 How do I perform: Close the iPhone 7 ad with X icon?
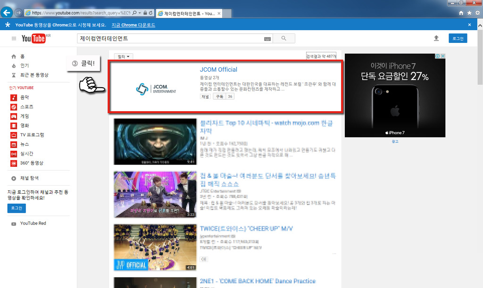[443, 56]
